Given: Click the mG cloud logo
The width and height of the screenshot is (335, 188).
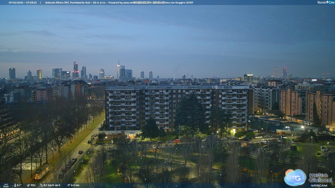Looking at the screenshot, I should click(x=295, y=178).
